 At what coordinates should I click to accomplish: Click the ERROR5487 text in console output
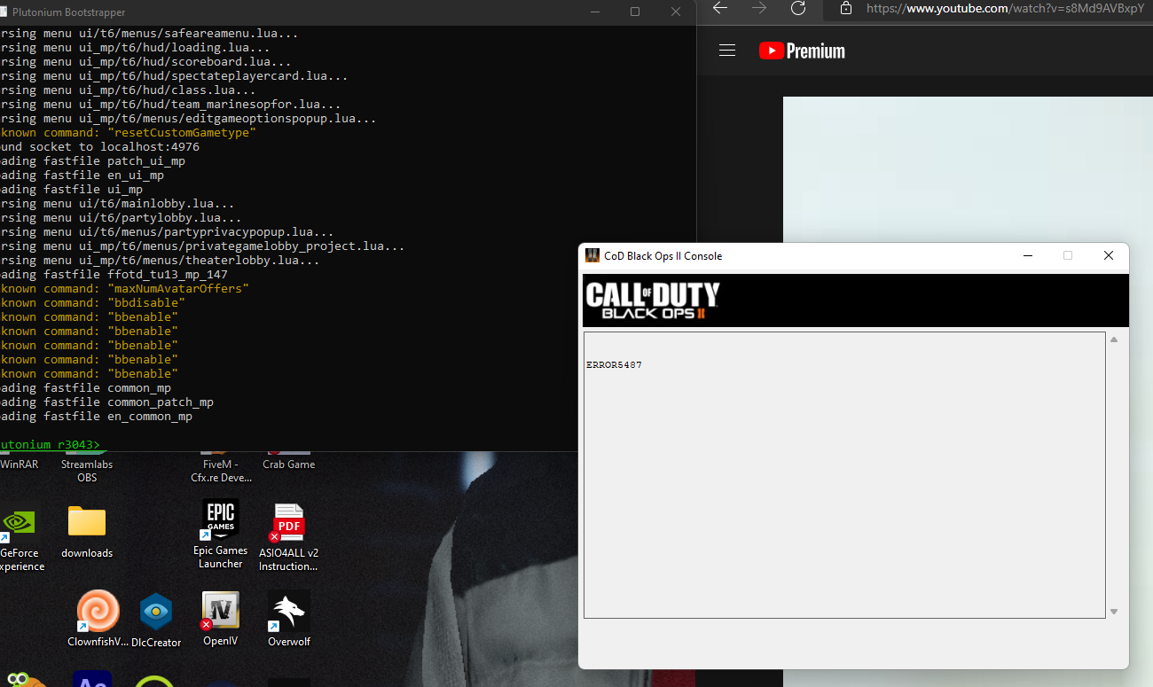coord(614,365)
